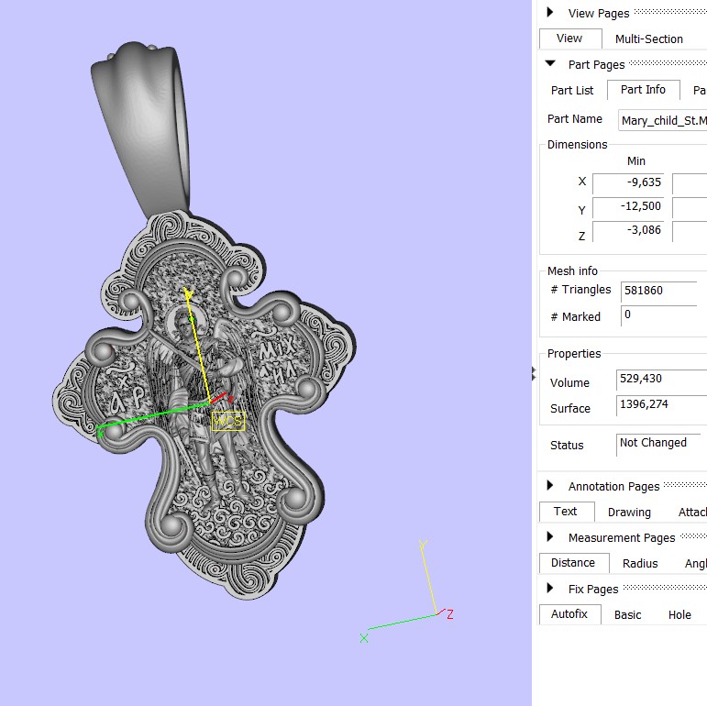
Task: Click the Mesh info group label
Action: pyautogui.click(x=572, y=271)
